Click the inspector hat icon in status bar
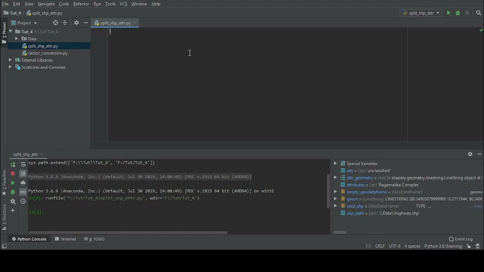Screen dimensions: 484x272 click(478, 246)
